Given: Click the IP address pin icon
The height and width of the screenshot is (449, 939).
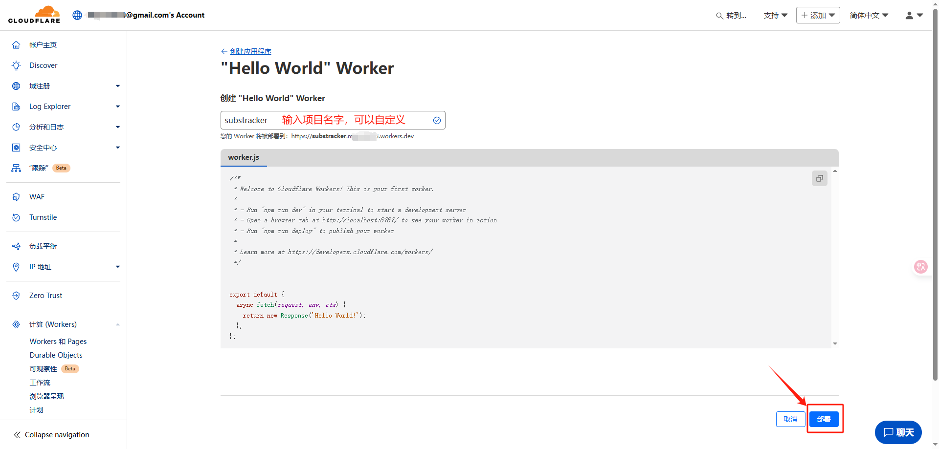Looking at the screenshot, I should pyautogui.click(x=16, y=267).
